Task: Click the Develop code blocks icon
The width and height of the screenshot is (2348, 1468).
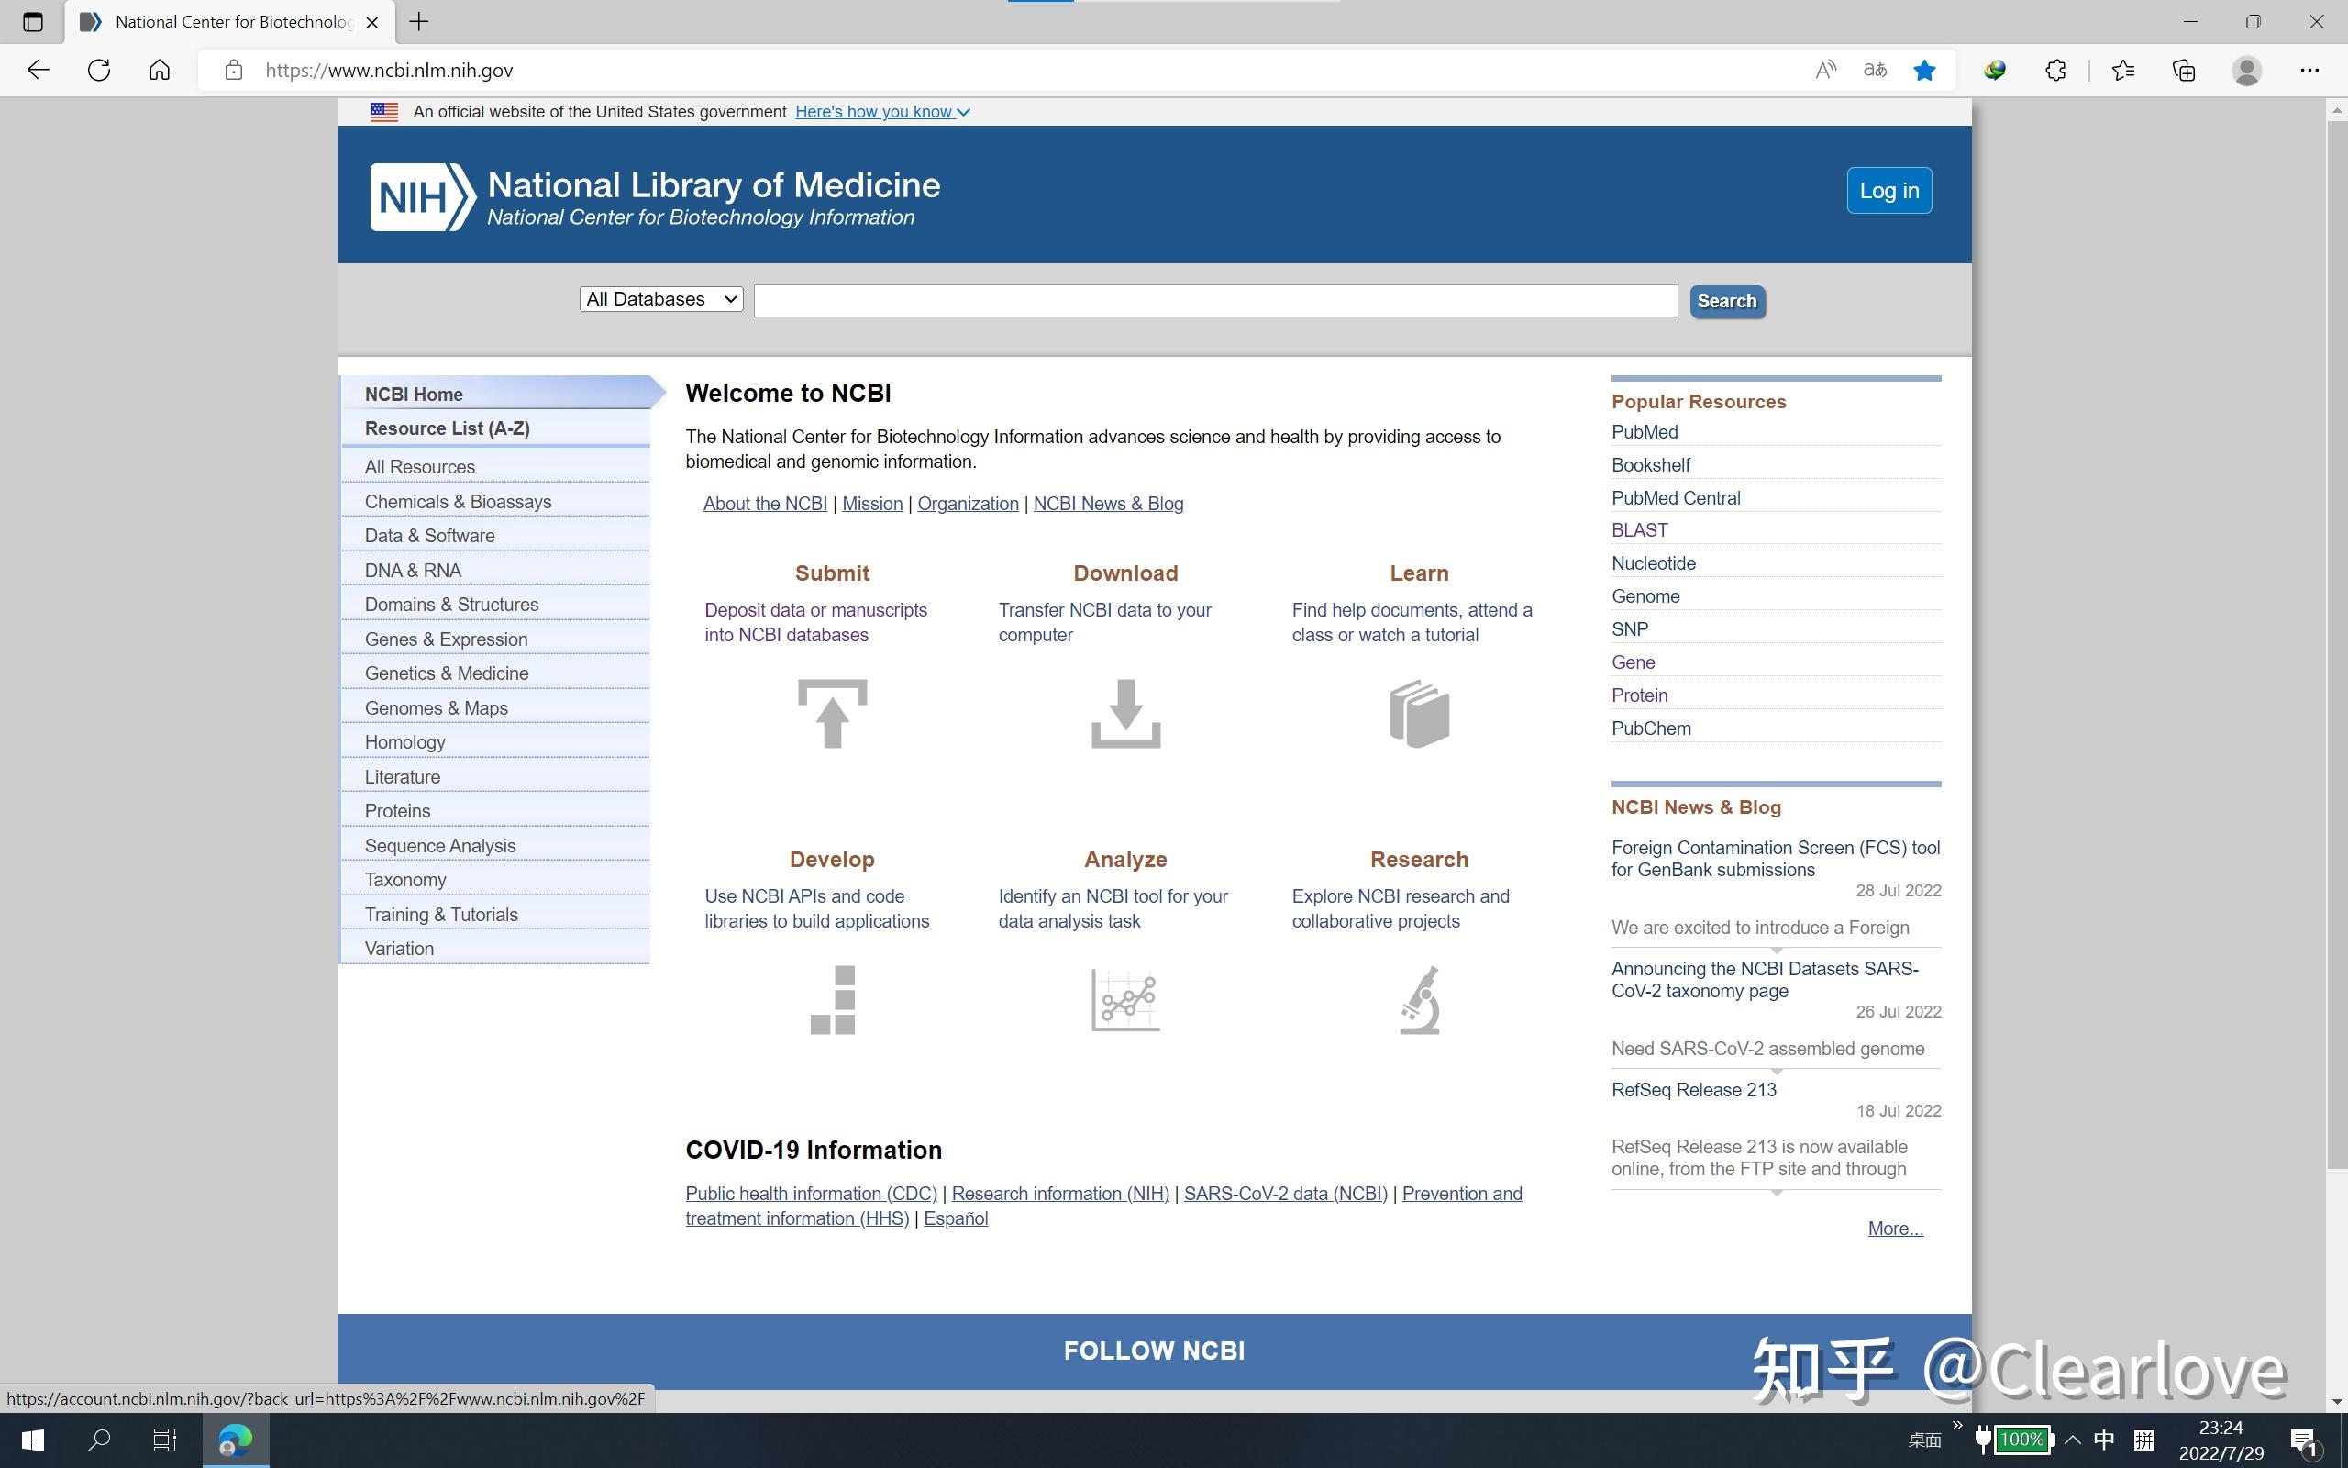Action: point(833,999)
